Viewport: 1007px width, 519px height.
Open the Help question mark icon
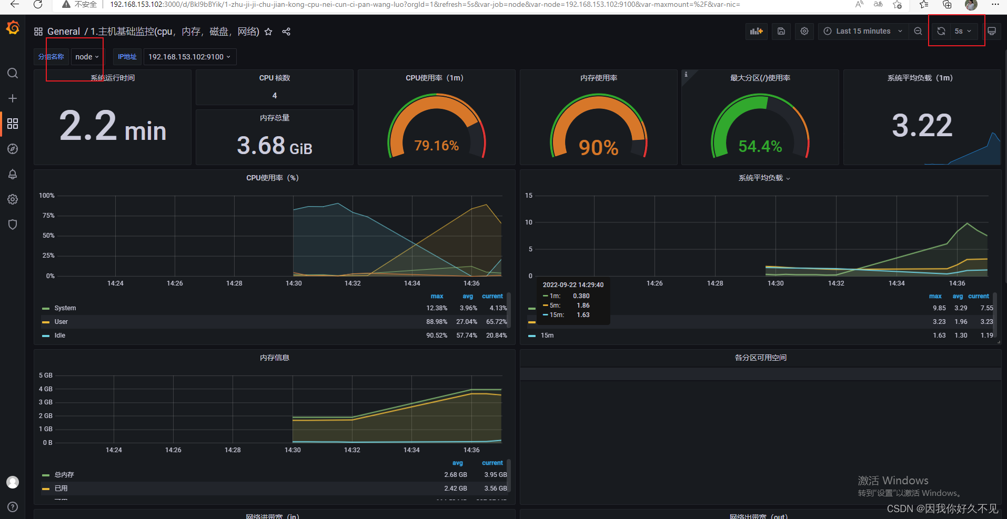click(x=13, y=507)
